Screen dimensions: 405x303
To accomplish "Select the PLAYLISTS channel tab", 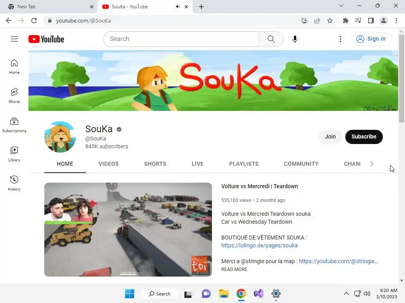I will (x=244, y=164).
